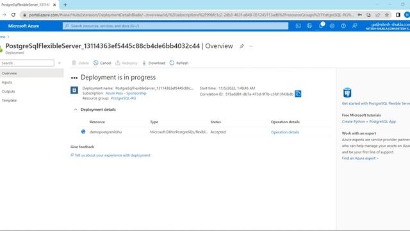This screenshot has height=231, width=410.
Task: Refresh the deployment status
Action: click(x=179, y=63)
